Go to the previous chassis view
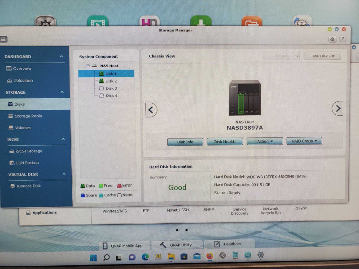 tap(151, 110)
